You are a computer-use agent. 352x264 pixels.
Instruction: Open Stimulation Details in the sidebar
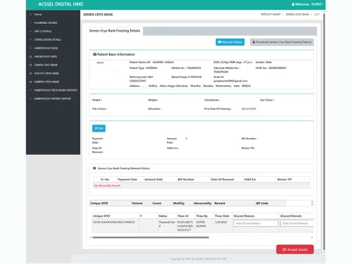tap(47, 39)
